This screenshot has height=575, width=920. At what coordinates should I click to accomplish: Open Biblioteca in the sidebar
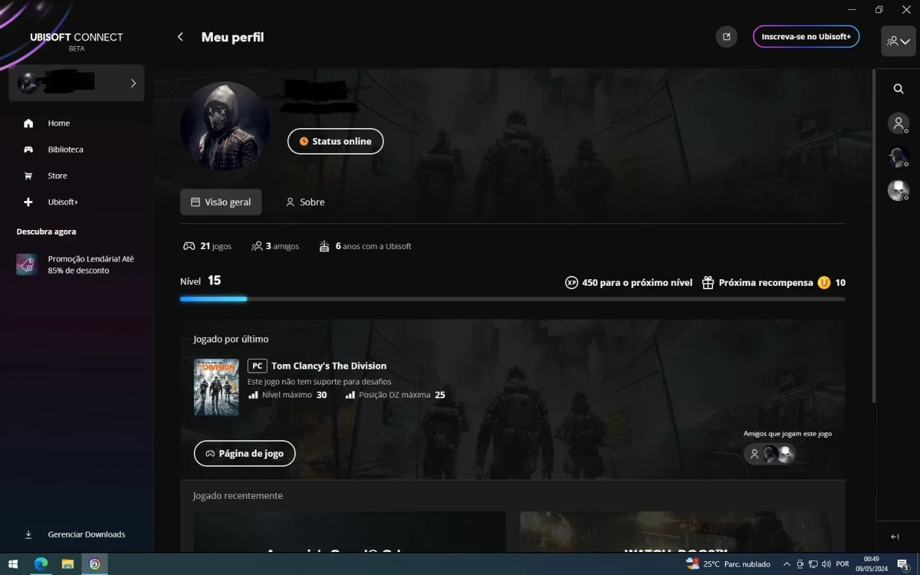[65, 149]
